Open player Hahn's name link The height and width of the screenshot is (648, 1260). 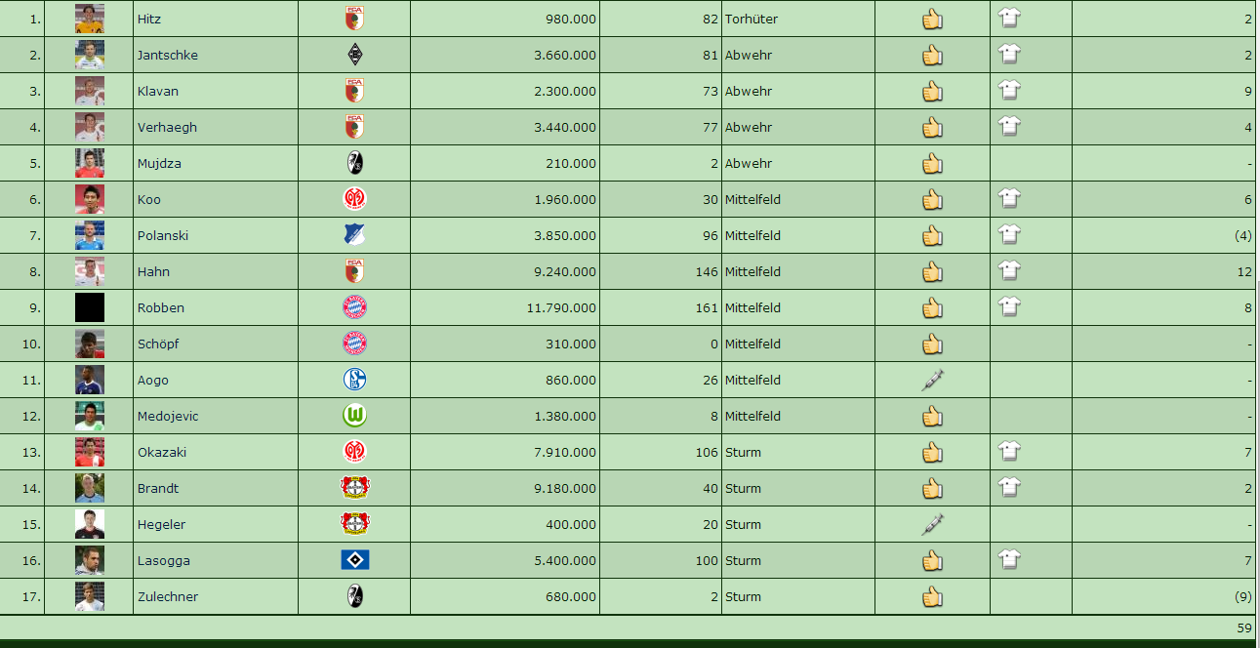[x=153, y=271]
